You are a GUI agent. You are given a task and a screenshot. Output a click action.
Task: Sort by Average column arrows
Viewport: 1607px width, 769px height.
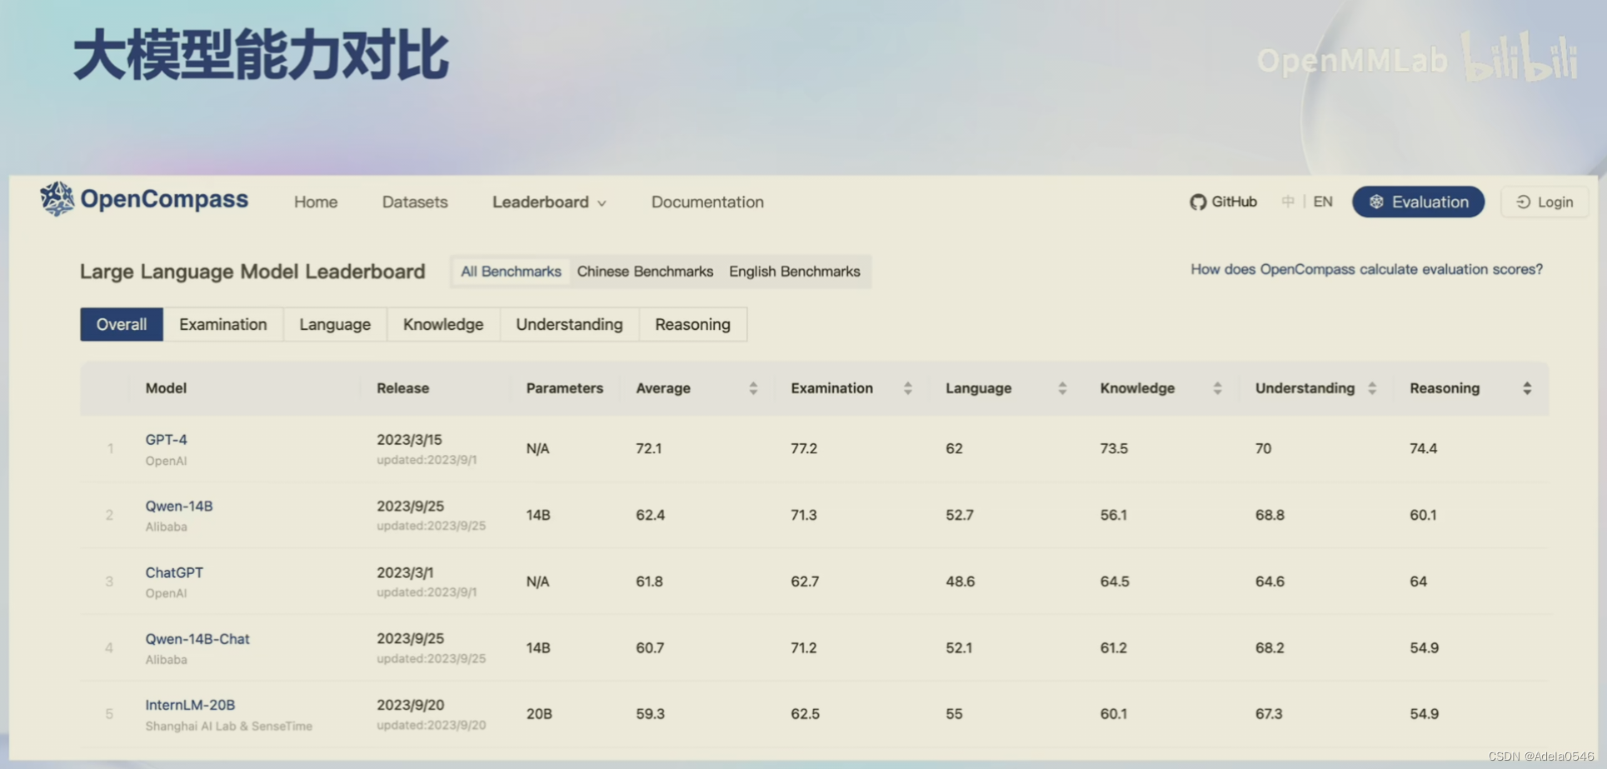click(x=753, y=388)
